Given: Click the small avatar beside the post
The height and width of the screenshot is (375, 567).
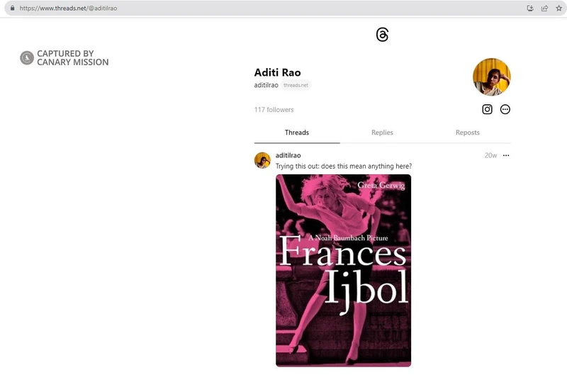Looking at the screenshot, I should 262,160.
